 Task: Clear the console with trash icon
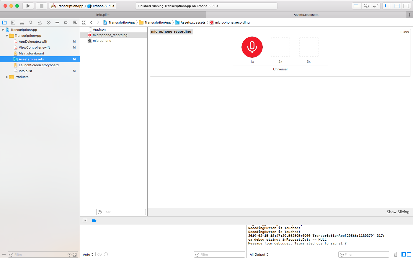click(396, 254)
